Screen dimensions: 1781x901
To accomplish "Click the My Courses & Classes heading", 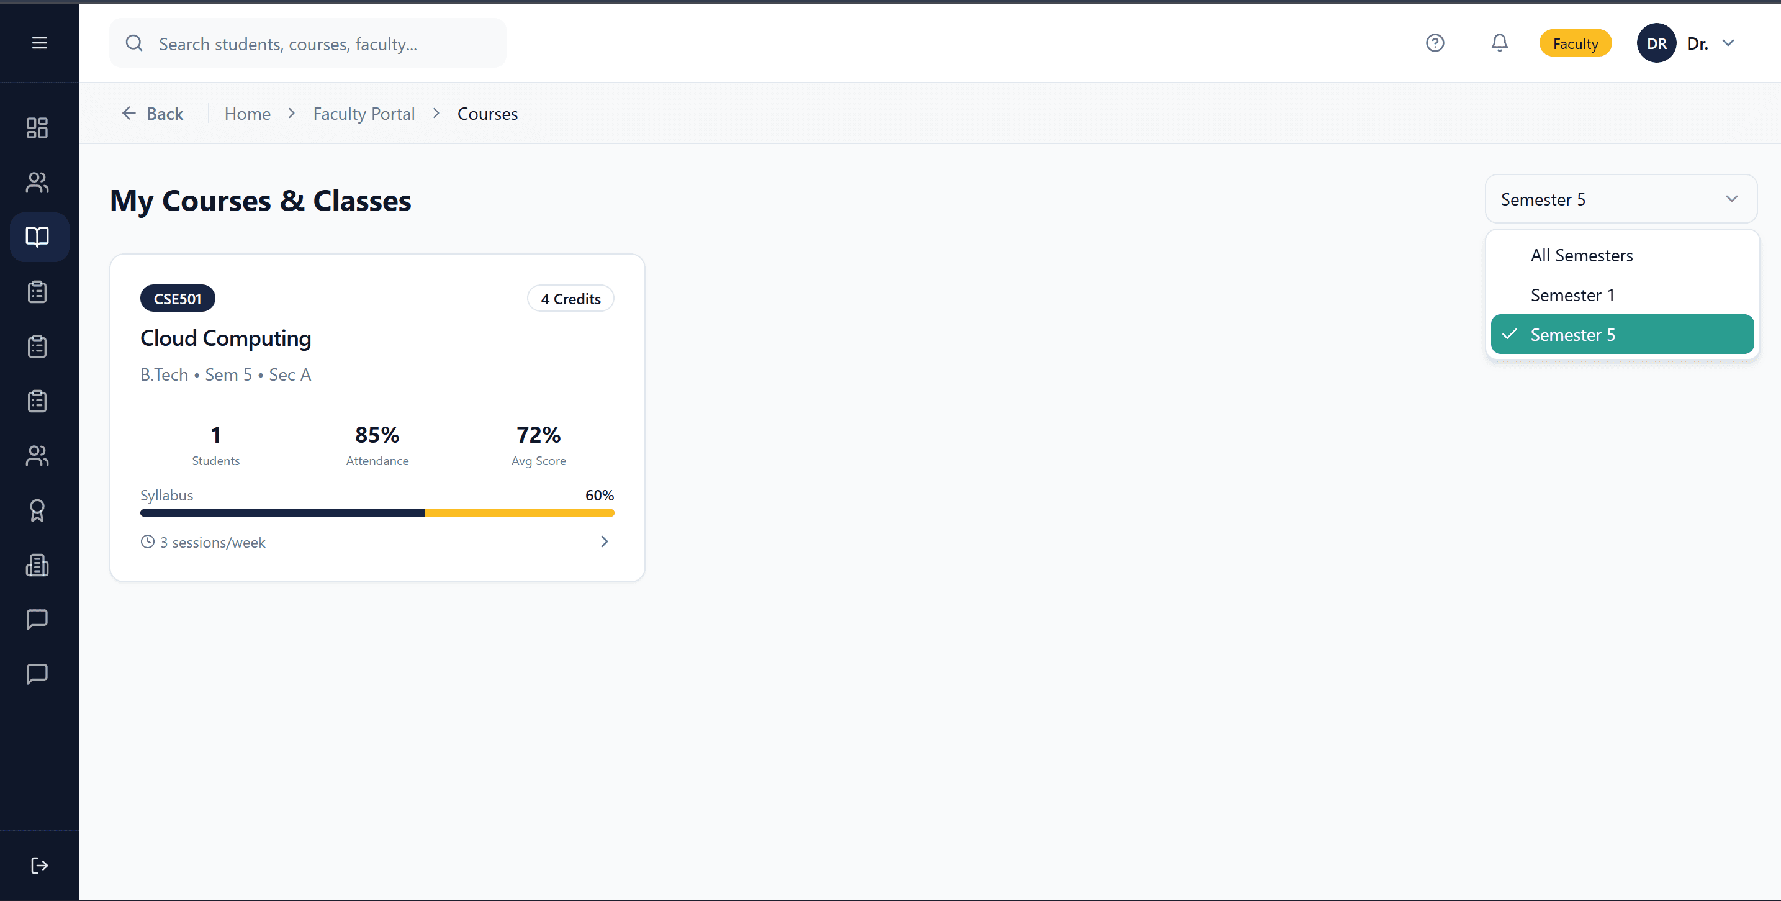I will (x=261, y=201).
